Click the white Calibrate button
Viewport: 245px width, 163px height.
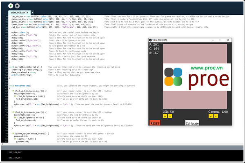(x=192, y=123)
